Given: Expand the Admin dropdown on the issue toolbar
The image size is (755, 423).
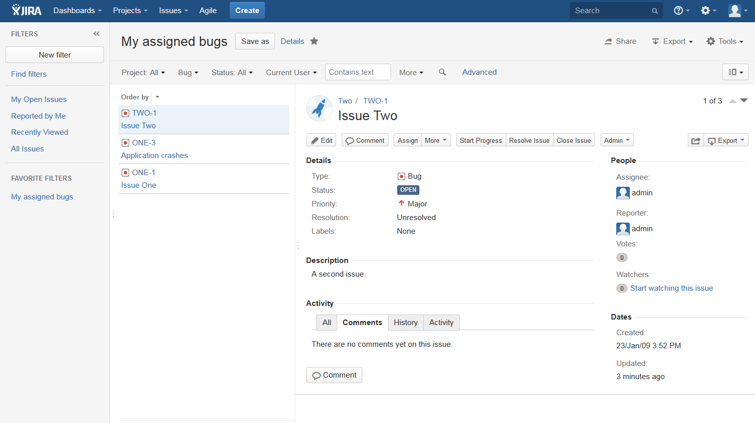Looking at the screenshot, I should (x=617, y=140).
